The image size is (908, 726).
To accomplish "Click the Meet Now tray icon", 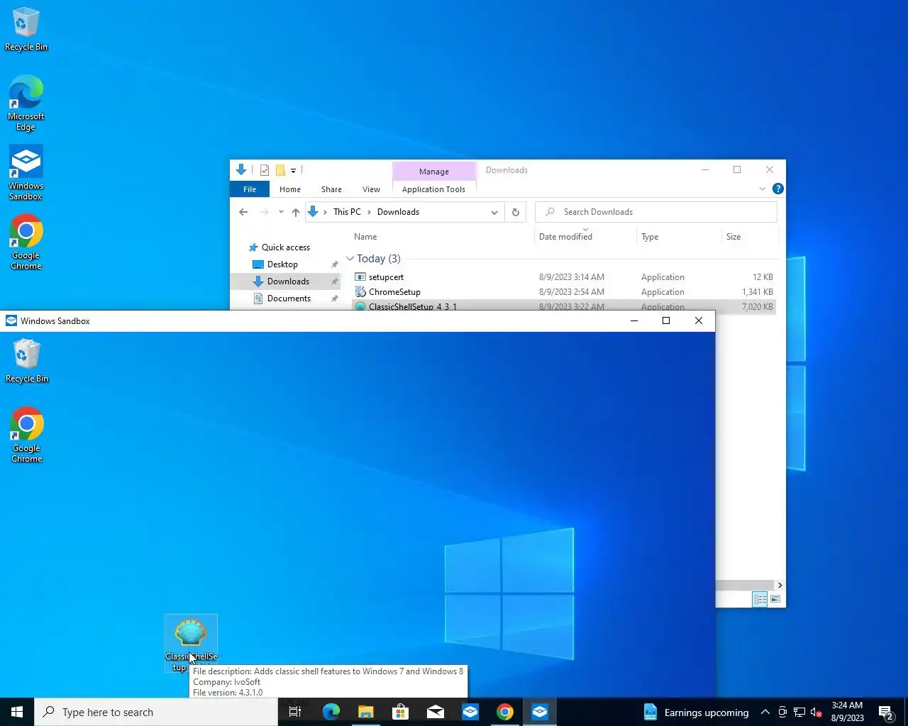I will pos(782,712).
